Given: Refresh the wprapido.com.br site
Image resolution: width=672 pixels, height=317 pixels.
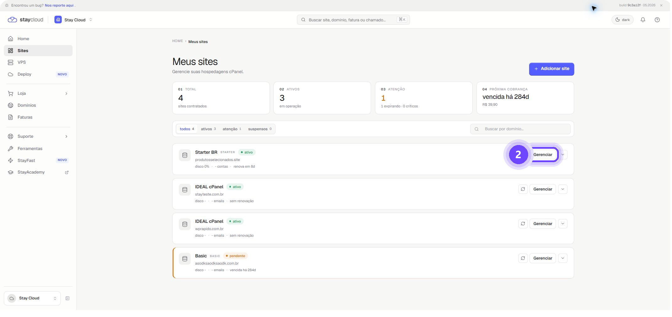Looking at the screenshot, I should (x=523, y=224).
